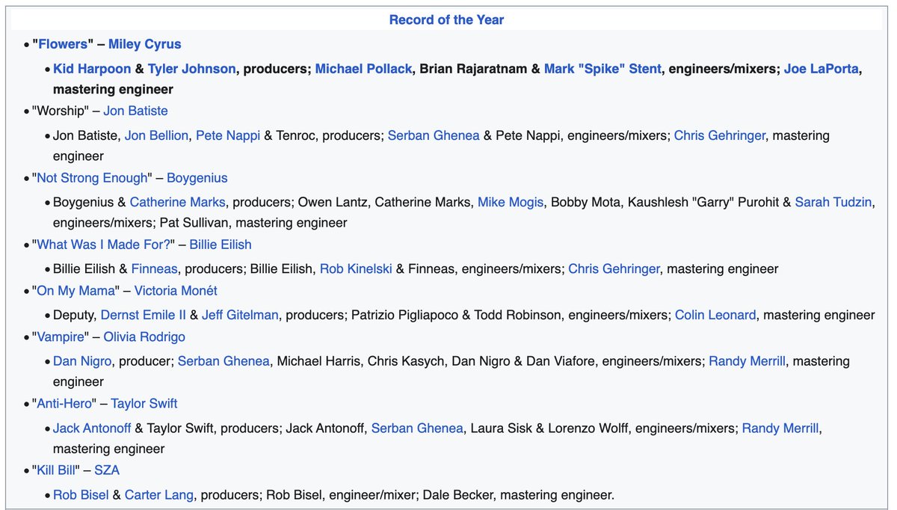Open Serban Ghenea link in Vampire credits
Screen dimensions: 897x510
point(224,361)
